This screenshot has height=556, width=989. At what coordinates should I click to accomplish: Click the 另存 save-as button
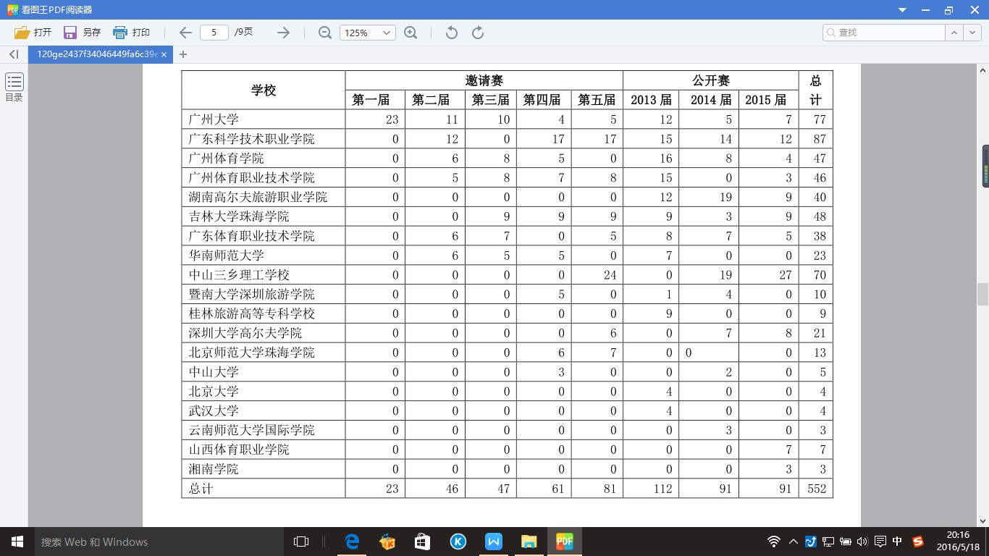(x=82, y=33)
